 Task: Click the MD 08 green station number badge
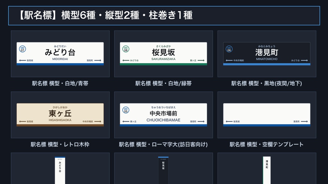pyautogui.click(x=126, y=49)
